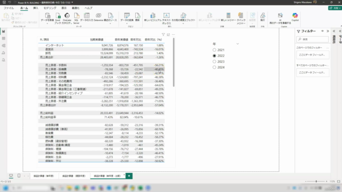Expand the データ pane chevron
Viewport: 342px width, 192px height.
(x=340, y=31)
